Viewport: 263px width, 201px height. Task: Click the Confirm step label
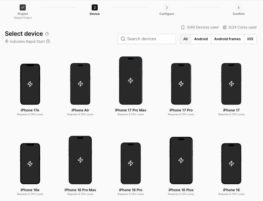[x=239, y=14]
